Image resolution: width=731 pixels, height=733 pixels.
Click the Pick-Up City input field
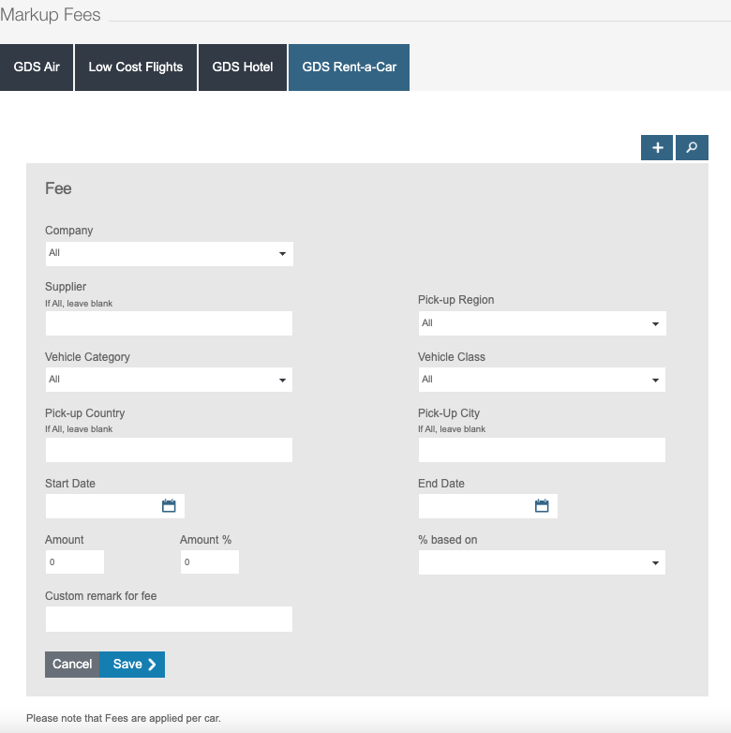tap(542, 450)
